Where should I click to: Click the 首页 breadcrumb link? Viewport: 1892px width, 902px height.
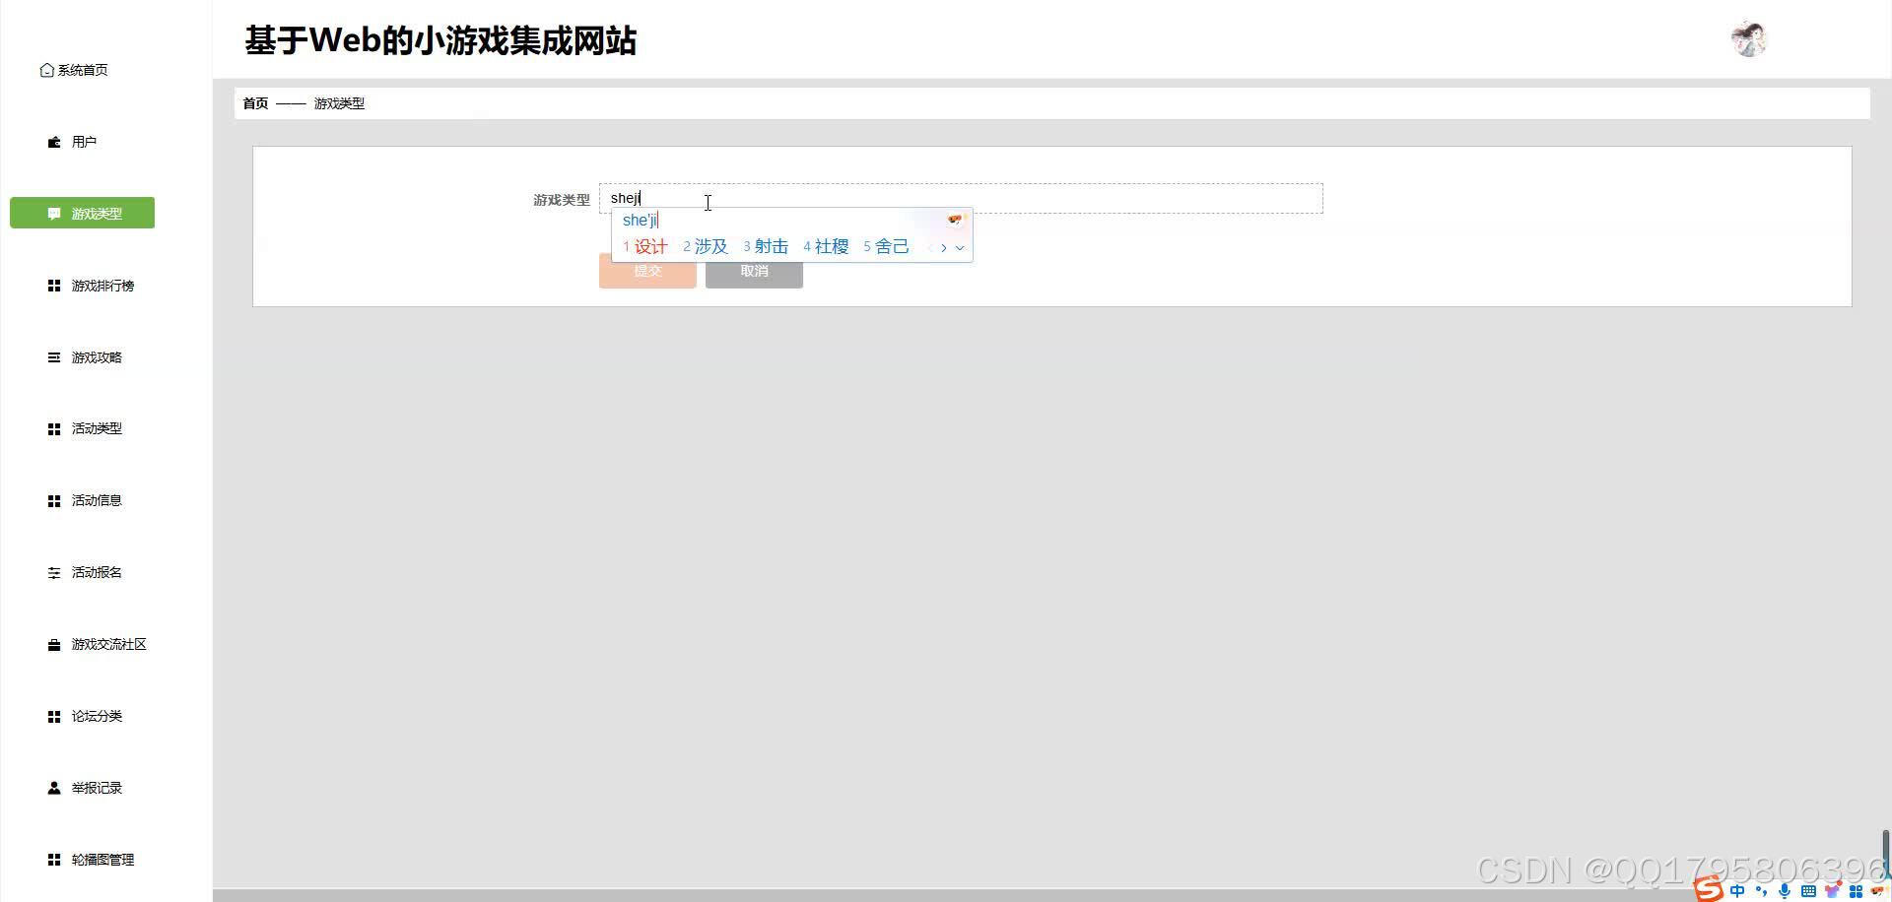coord(254,102)
